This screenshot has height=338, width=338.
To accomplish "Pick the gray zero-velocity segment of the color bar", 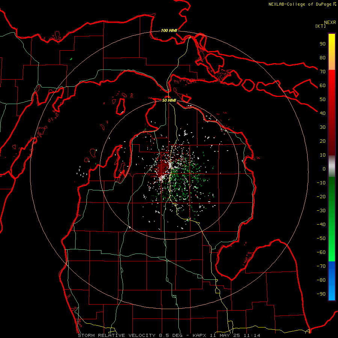I will click(332, 166).
